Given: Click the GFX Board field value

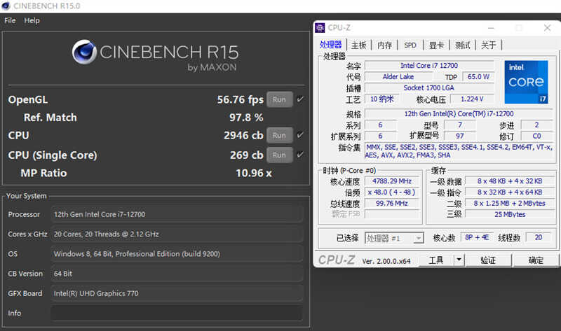Looking at the screenshot, I should 177,293.
